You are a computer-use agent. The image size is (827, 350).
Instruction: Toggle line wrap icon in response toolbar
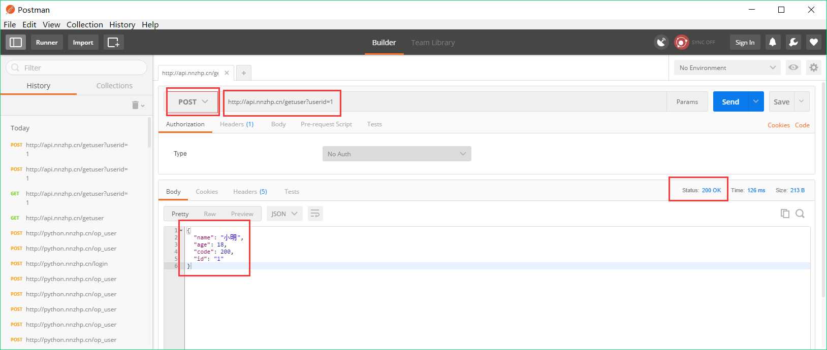[x=315, y=214]
